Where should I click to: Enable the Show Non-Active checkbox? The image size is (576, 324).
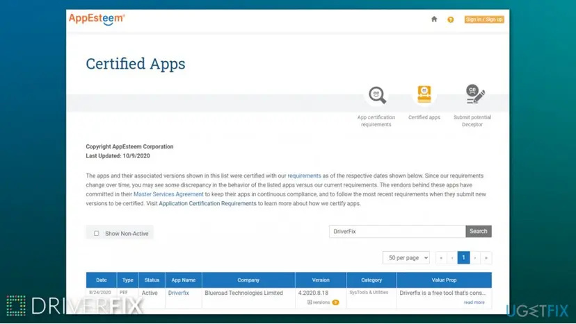point(96,234)
